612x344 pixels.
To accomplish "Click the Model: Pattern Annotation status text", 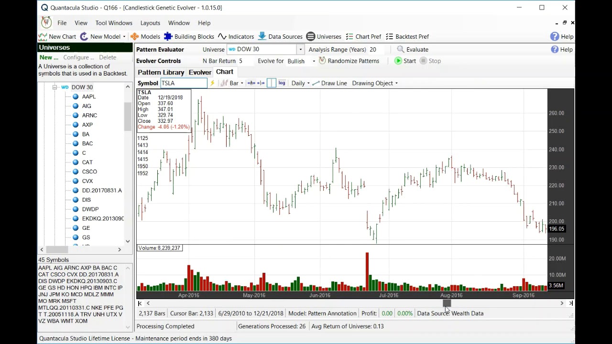I will click(x=322, y=313).
